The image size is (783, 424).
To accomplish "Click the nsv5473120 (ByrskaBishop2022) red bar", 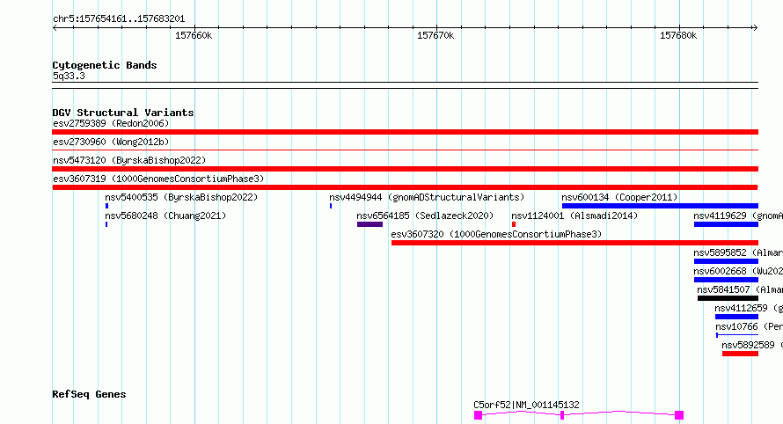I will pyautogui.click(x=405, y=169).
